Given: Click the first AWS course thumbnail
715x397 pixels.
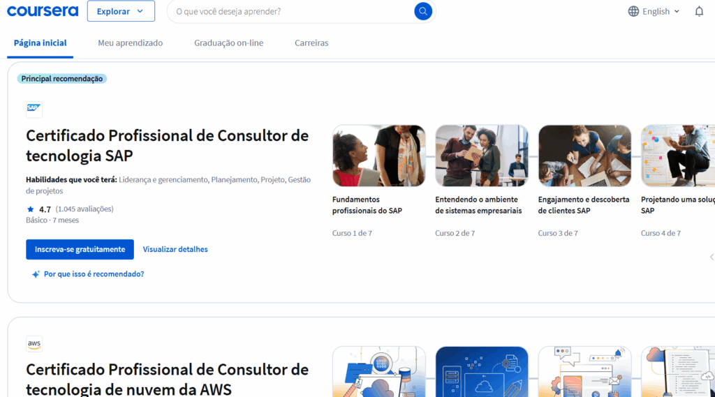Looking at the screenshot, I should pos(379,371).
